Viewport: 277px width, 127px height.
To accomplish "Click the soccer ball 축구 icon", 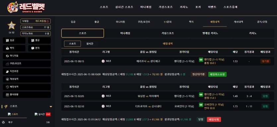I will (x=3, y=122).
